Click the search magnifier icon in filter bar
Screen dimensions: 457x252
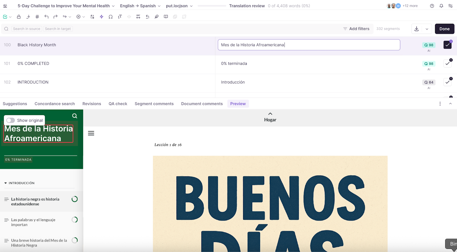[x=6, y=29]
